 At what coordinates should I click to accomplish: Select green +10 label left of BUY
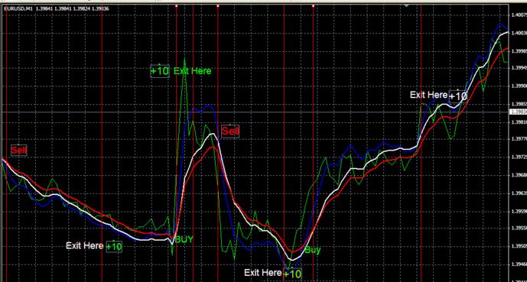(x=114, y=247)
